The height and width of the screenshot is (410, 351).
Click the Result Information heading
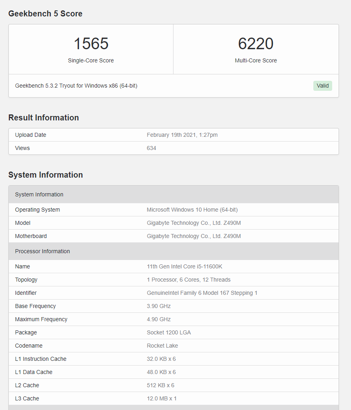click(44, 118)
